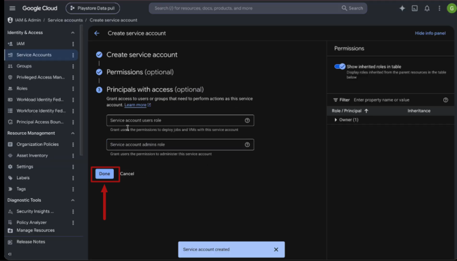Open Labels row three-dot menu

pyautogui.click(x=73, y=178)
